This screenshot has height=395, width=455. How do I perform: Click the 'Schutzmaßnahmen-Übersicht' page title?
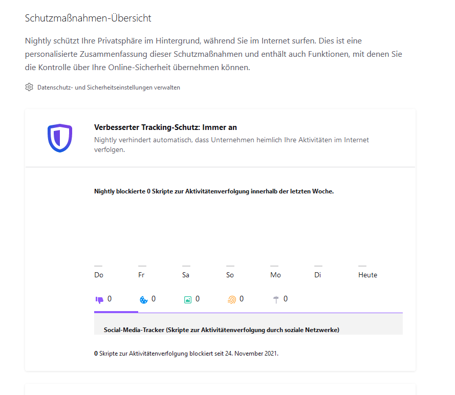click(88, 18)
